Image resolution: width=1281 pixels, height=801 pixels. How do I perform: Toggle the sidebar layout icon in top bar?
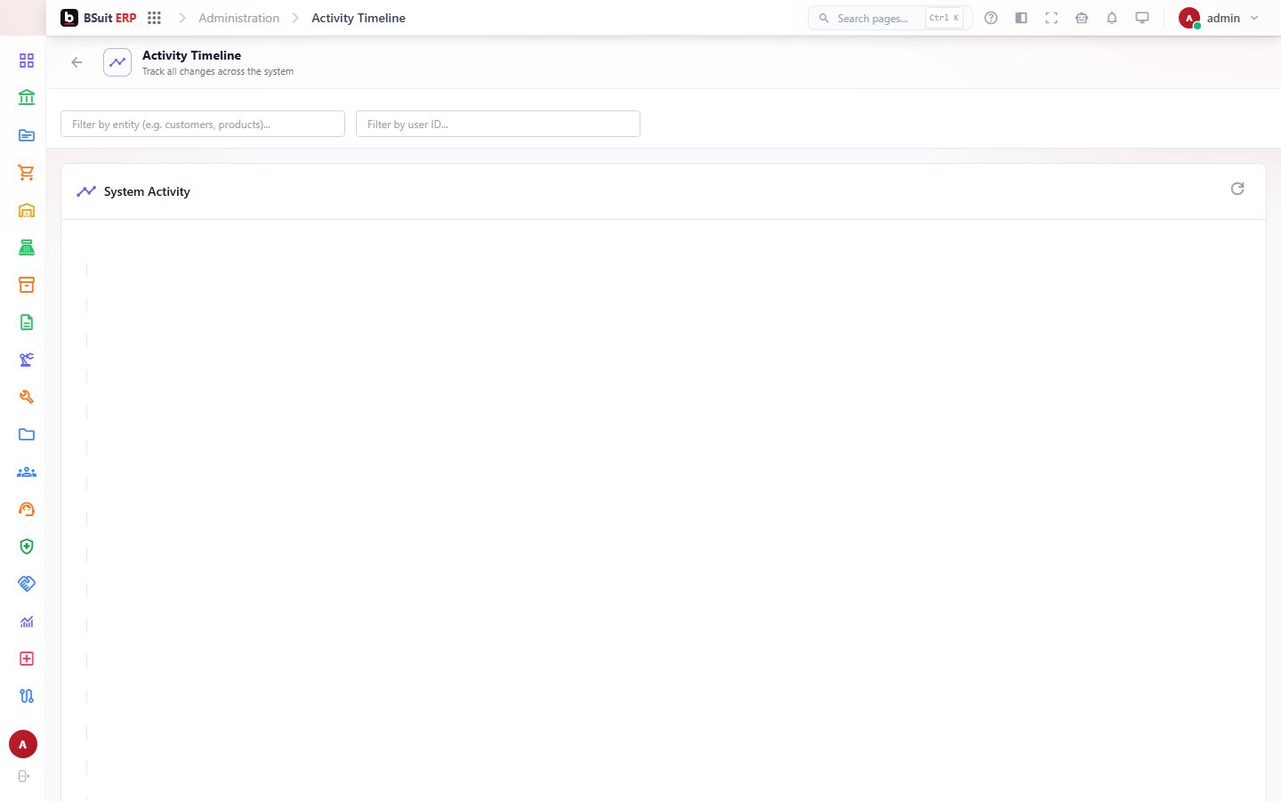1021,18
